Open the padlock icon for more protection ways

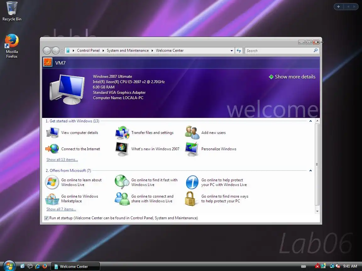tap(190, 199)
